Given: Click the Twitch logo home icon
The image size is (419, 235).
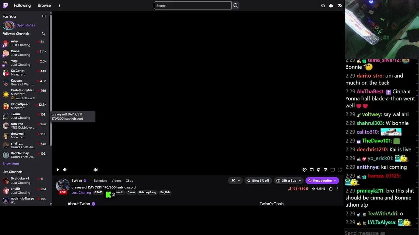Looking at the screenshot, I should coord(6,6).
